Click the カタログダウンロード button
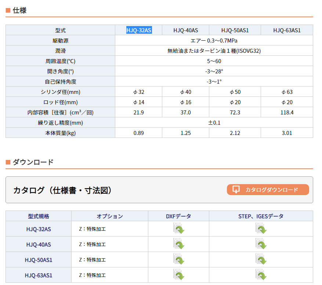322x285 pixels. [271, 190]
